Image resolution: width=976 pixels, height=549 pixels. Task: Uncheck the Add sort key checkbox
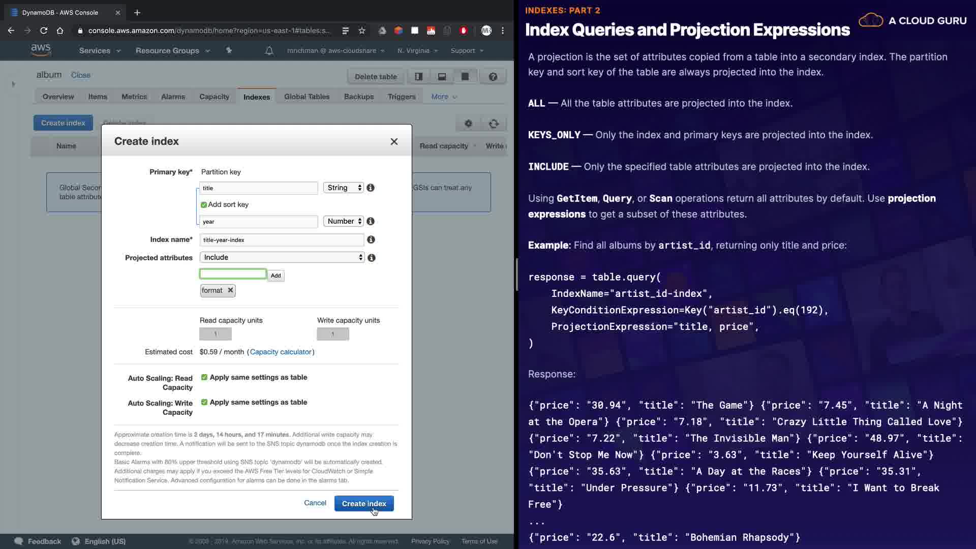pos(204,205)
